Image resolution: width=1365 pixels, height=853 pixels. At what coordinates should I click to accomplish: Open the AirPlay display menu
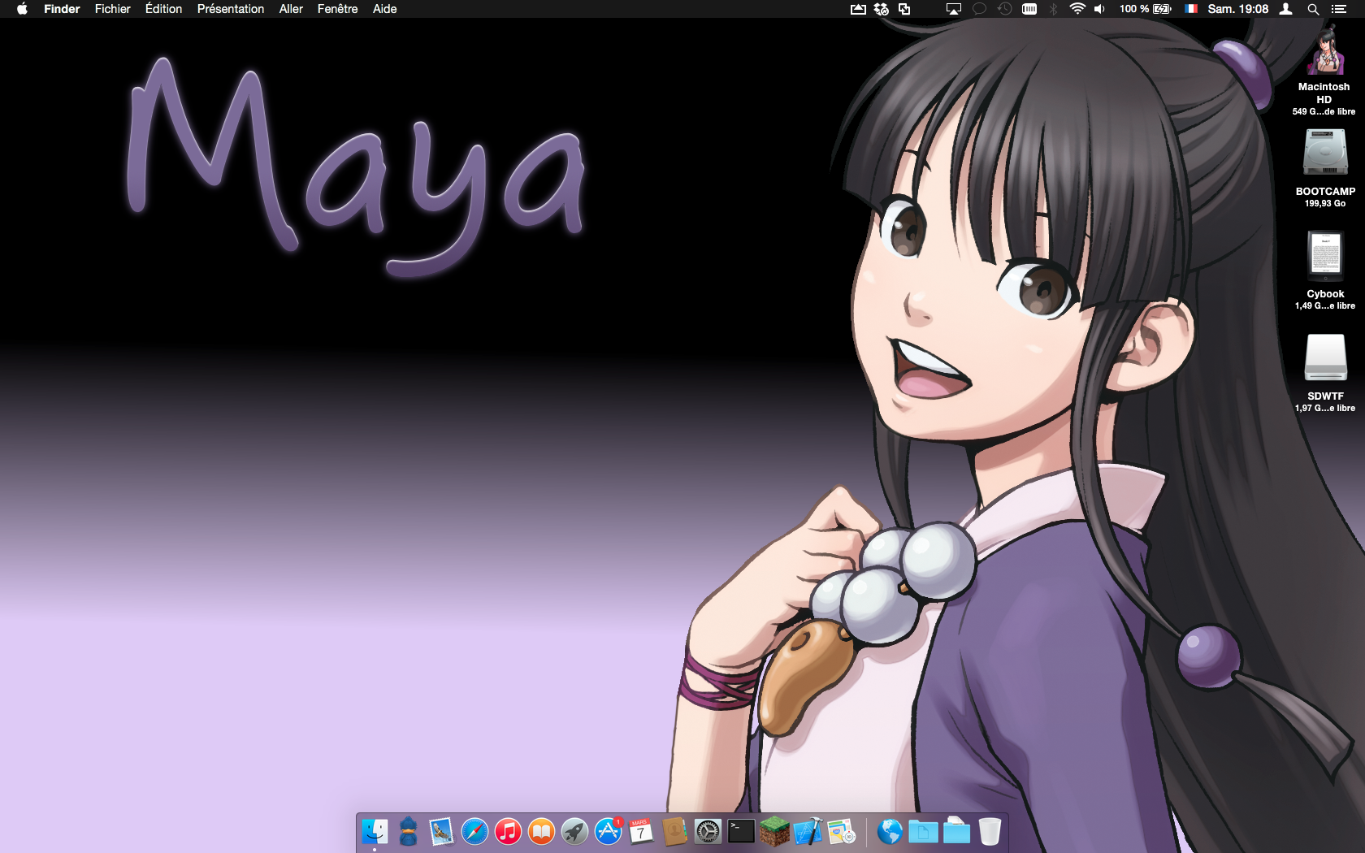coord(954,9)
